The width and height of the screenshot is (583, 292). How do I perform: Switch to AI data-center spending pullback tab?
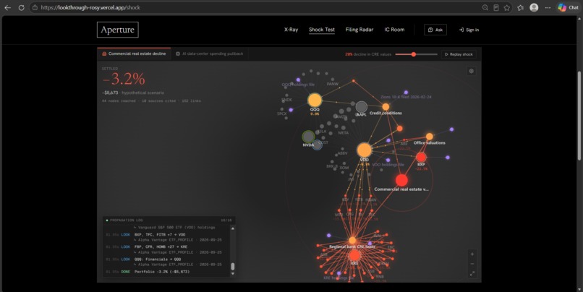210,54
